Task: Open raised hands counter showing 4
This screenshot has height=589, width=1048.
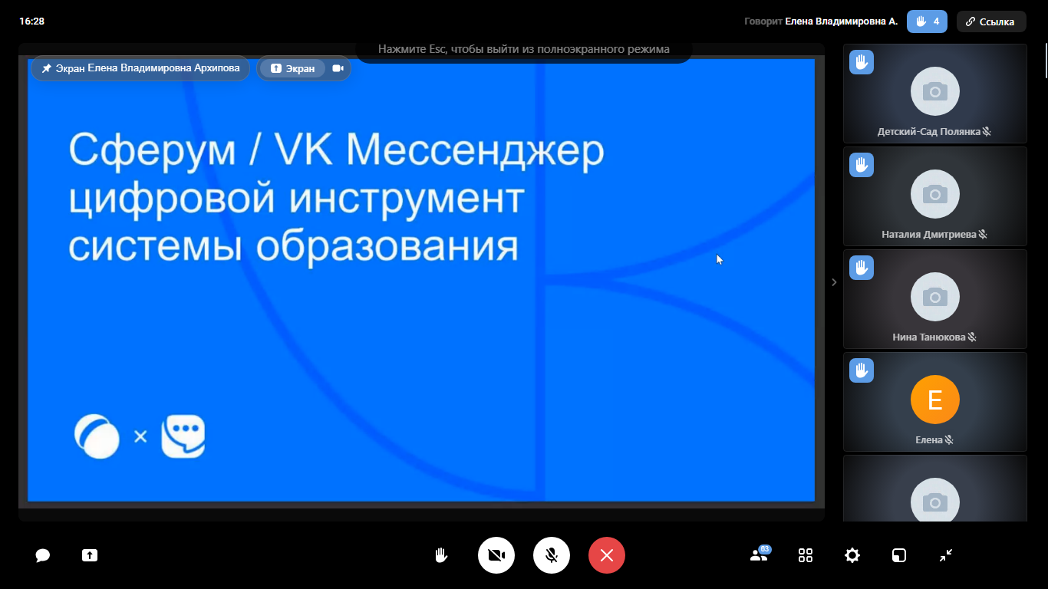Action: 927,21
